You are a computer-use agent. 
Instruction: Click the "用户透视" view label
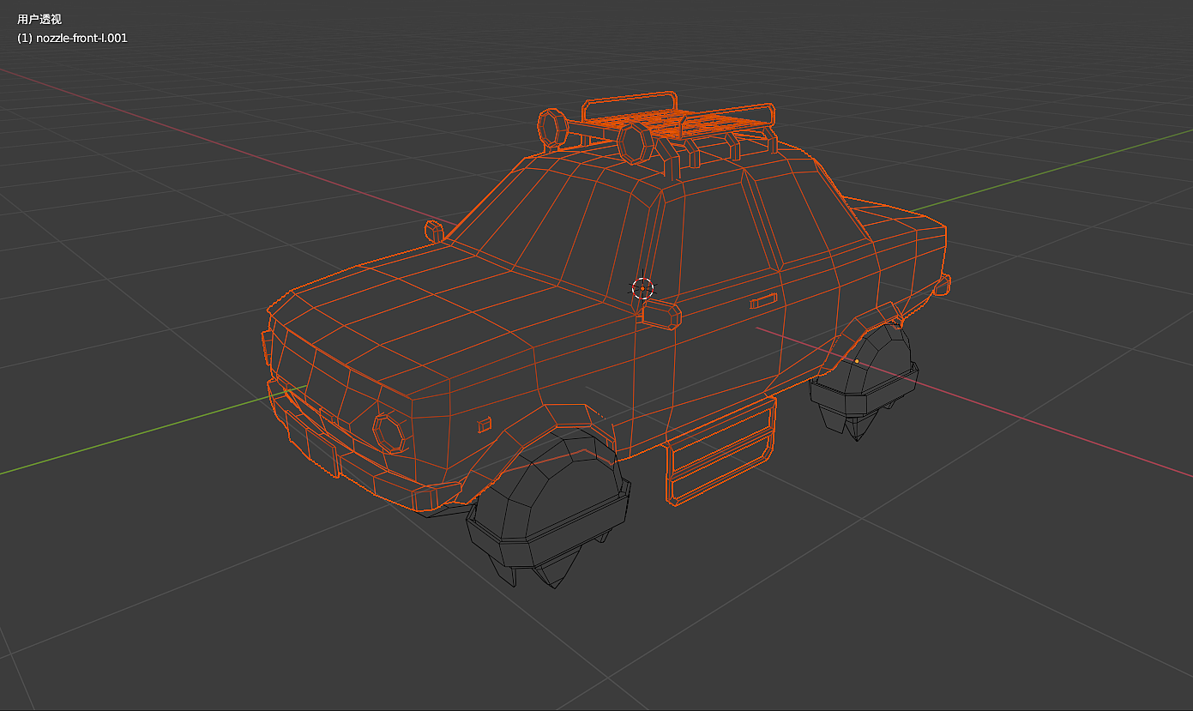pyautogui.click(x=39, y=20)
